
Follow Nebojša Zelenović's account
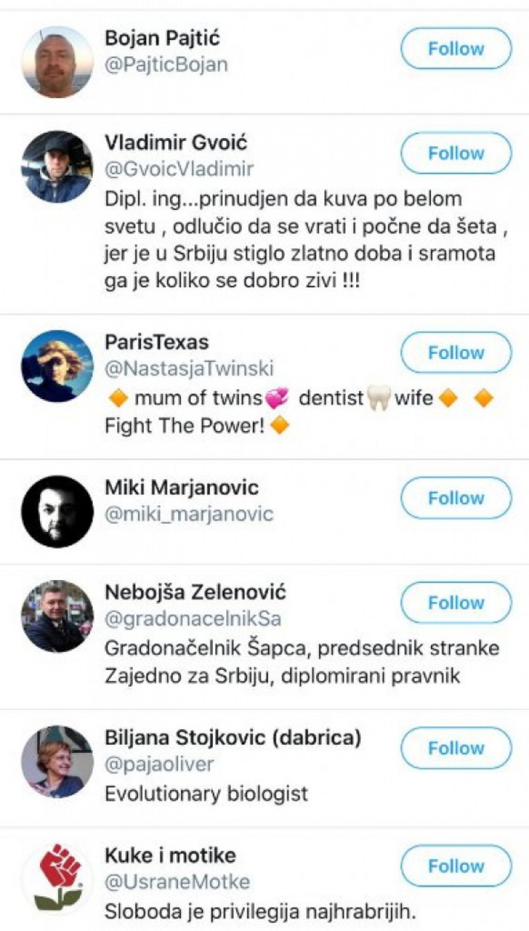[x=456, y=603]
